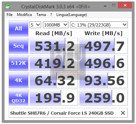This screenshot has height=124, width=136.
Task: Expand the C: 13% drive selection dropdown
Action: [x=99, y=25]
